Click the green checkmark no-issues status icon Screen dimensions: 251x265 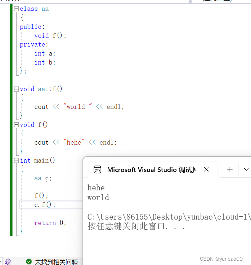(29, 261)
